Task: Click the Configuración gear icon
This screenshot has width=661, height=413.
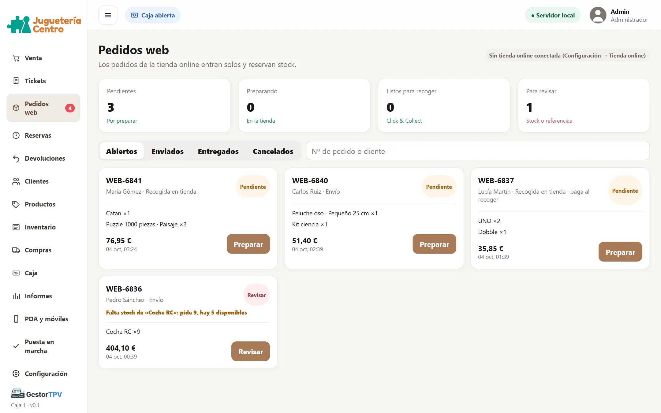Action: tap(16, 374)
